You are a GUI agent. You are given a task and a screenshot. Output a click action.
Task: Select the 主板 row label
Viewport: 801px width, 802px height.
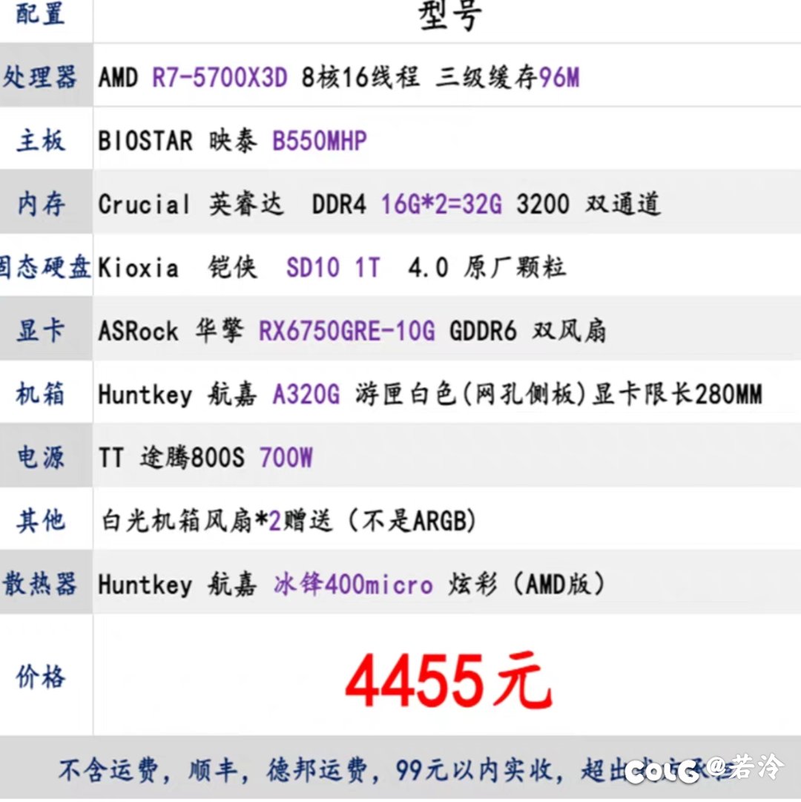pyautogui.click(x=41, y=141)
